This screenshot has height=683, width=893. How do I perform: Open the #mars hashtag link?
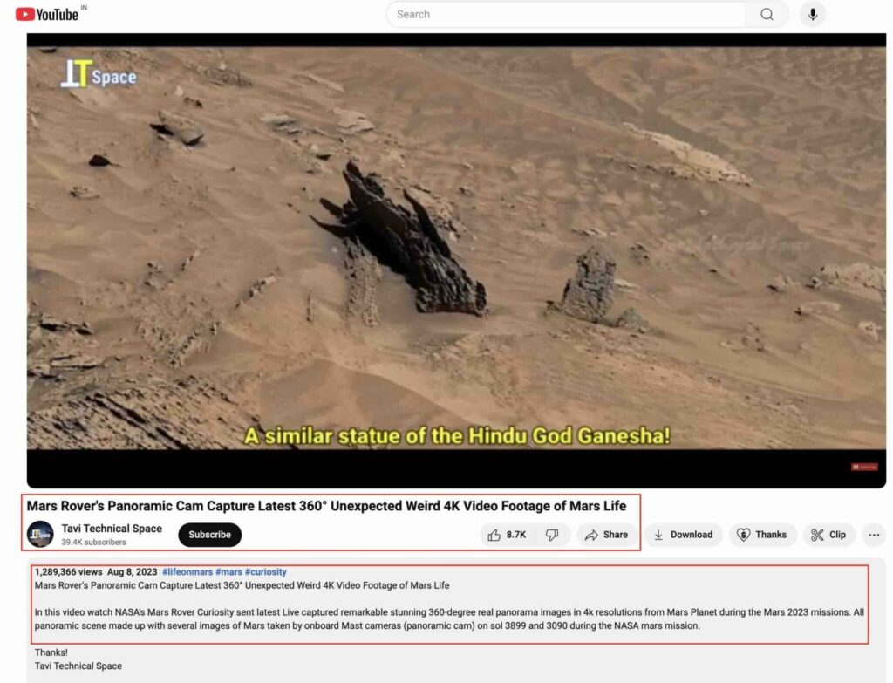[228, 572]
